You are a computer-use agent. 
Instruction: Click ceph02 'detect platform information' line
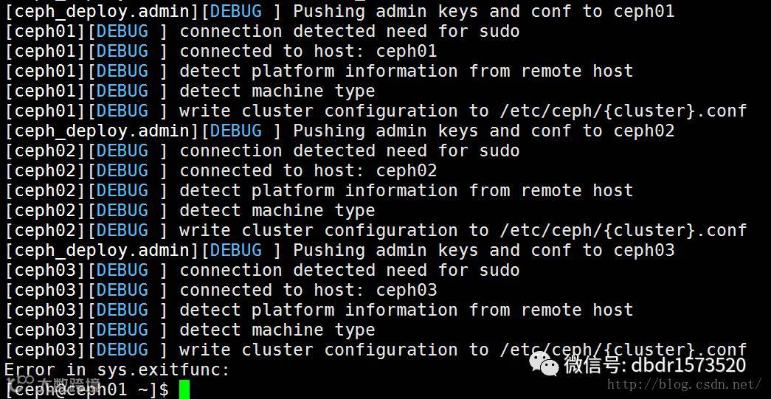[x=406, y=190]
